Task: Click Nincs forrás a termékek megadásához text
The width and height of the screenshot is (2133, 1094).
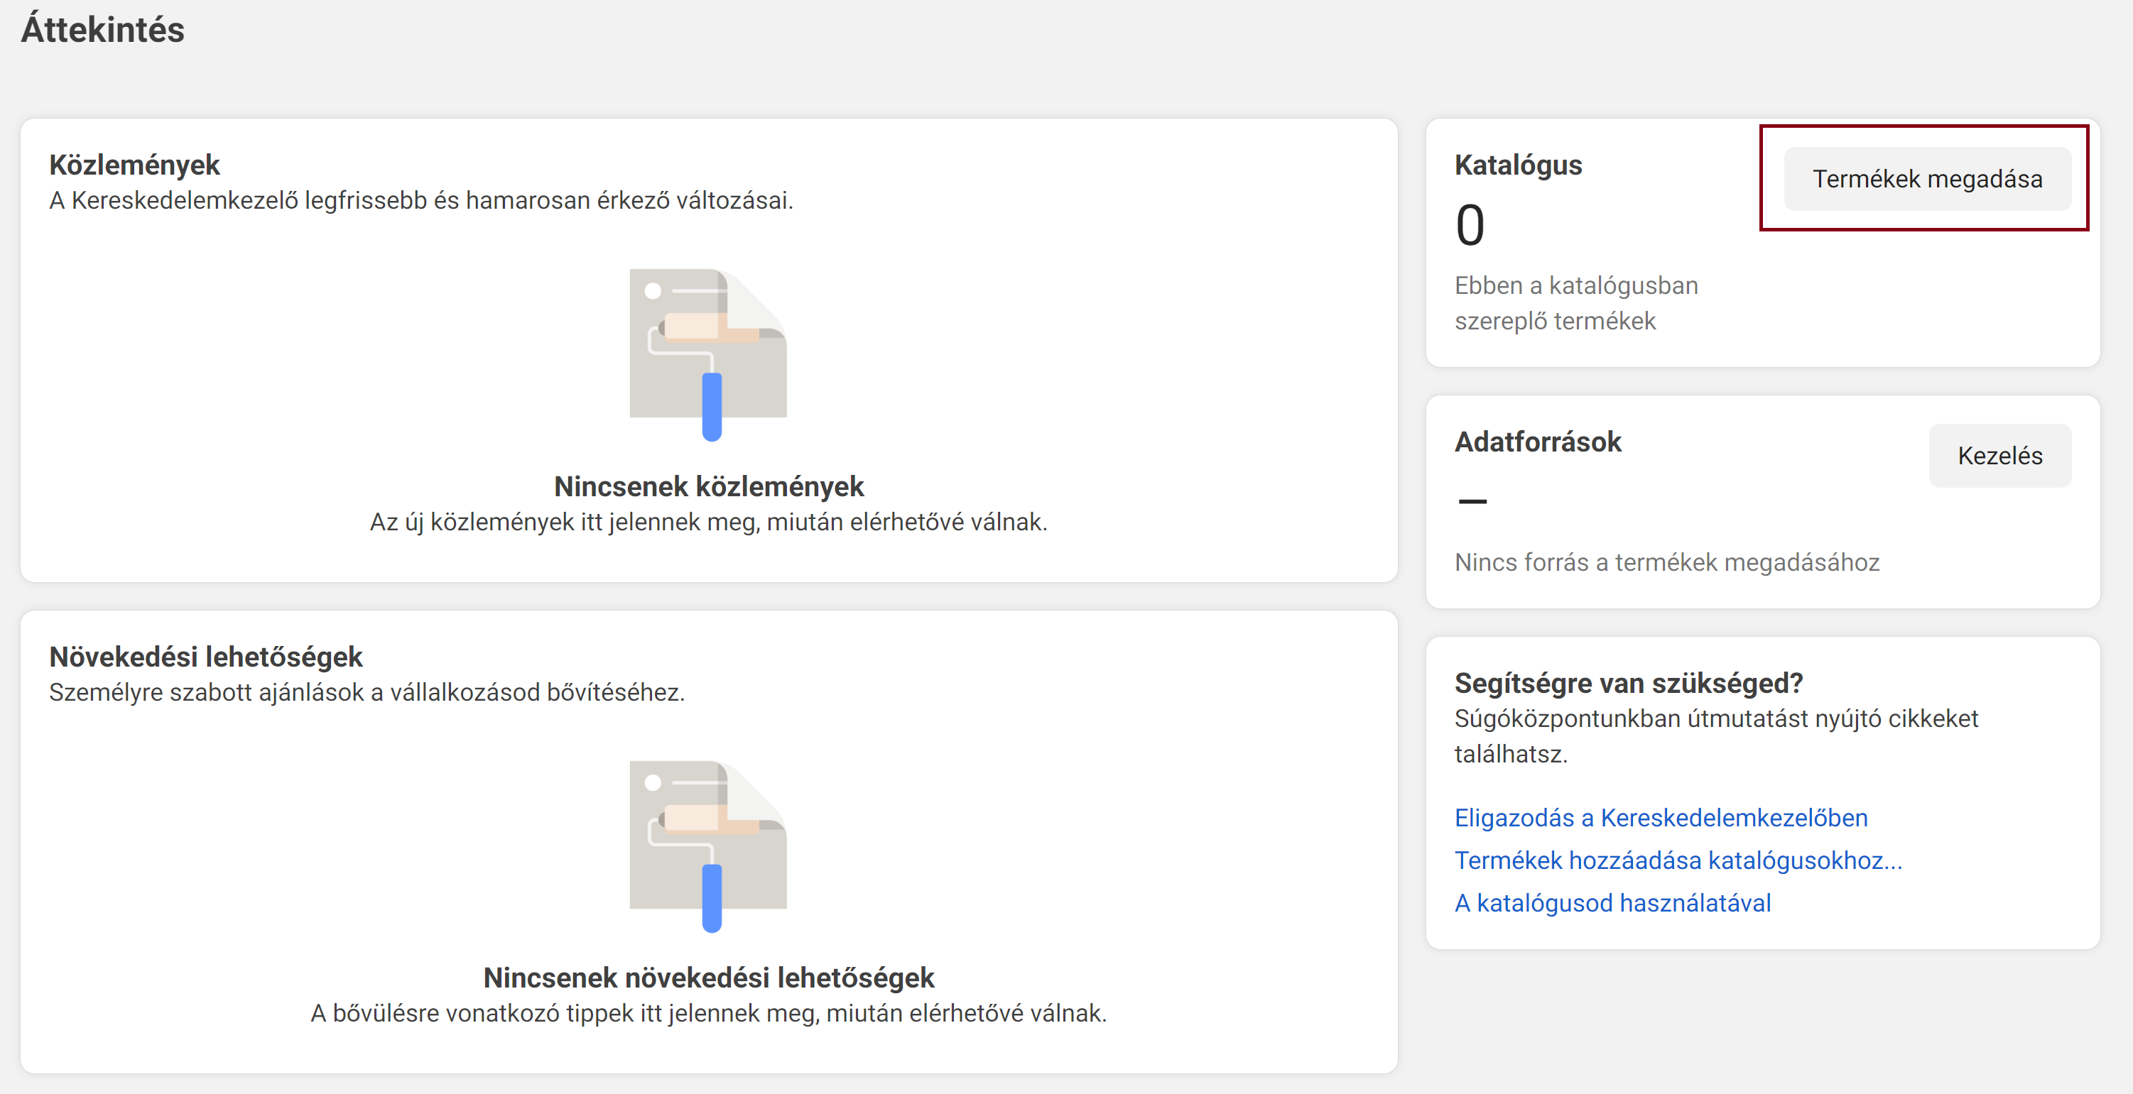Action: [1667, 563]
